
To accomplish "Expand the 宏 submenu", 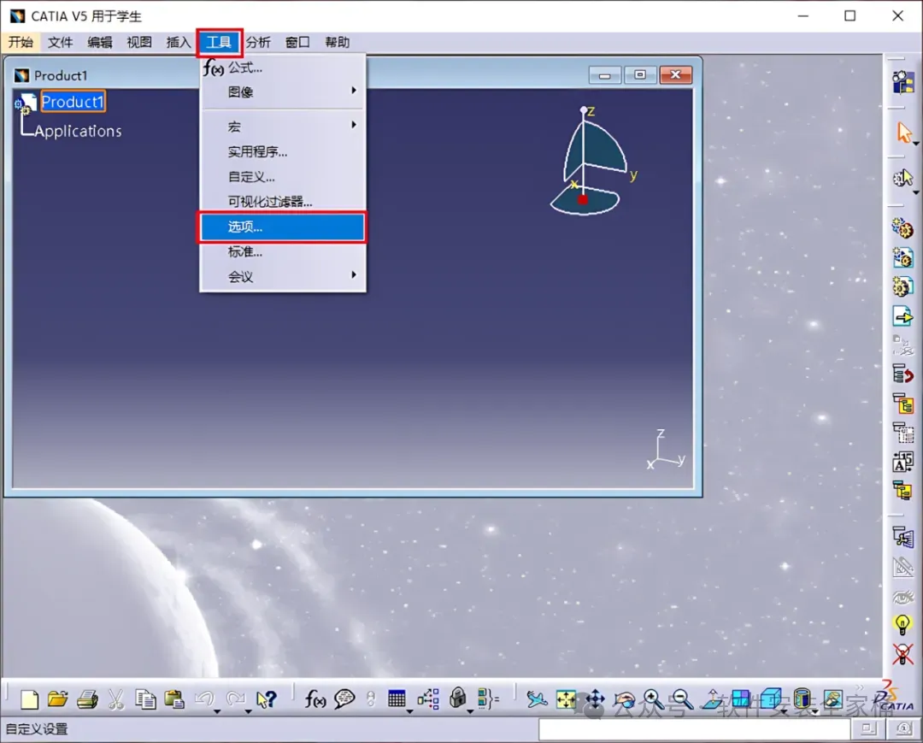I will click(x=283, y=127).
